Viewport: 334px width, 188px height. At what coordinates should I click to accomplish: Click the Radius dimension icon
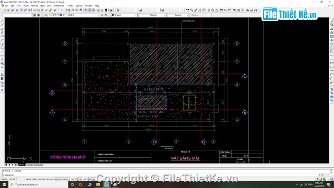tap(205, 10)
